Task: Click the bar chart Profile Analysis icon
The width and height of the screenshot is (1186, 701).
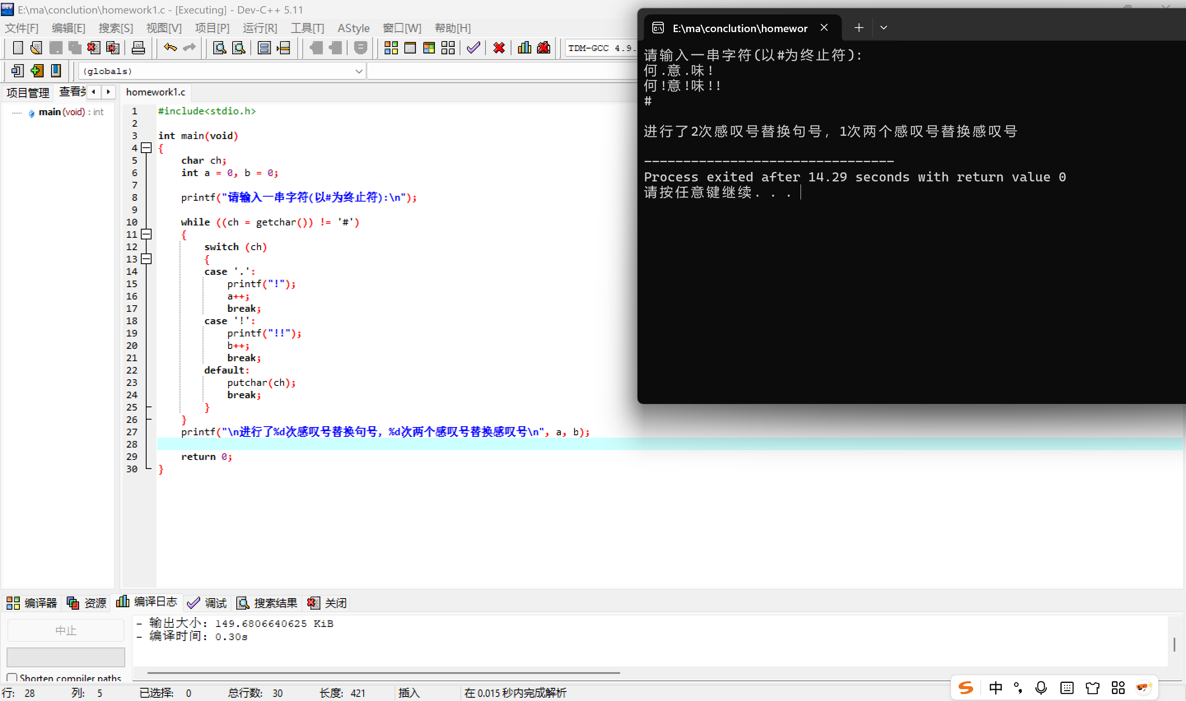Action: pos(524,48)
